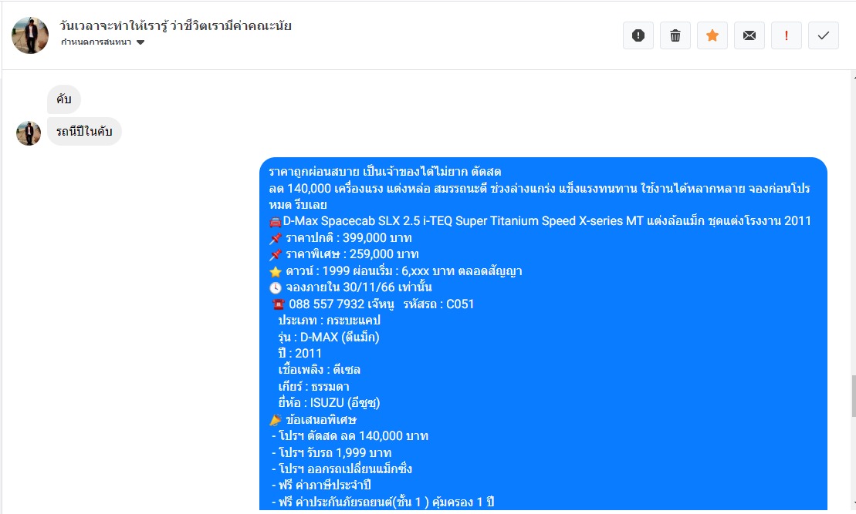
Task: Open the contact's large profile picture in header
Action: (x=30, y=35)
